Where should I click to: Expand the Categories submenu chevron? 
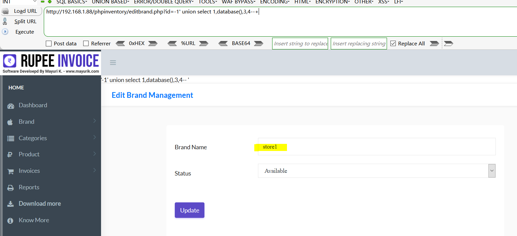click(95, 137)
